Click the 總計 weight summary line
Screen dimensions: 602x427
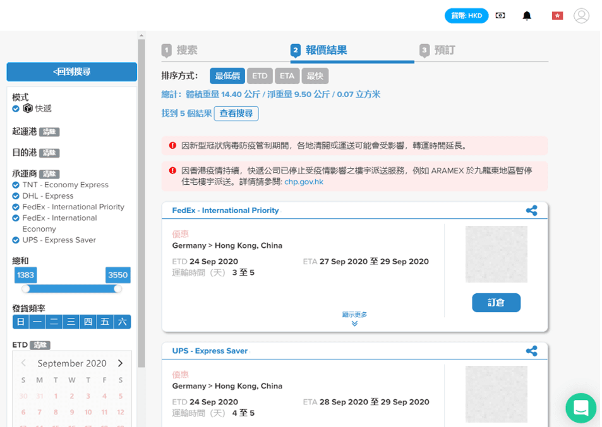tap(270, 94)
